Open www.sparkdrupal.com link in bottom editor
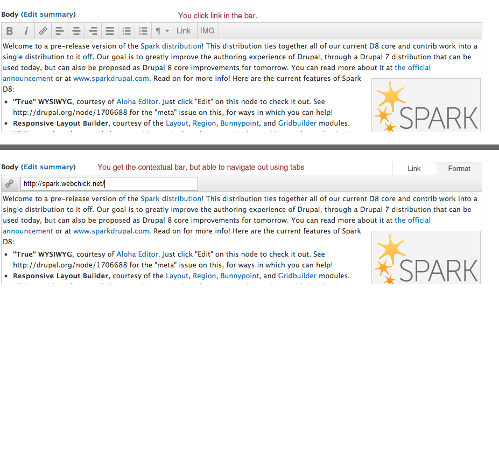The width and height of the screenshot is (499, 454). [111, 231]
